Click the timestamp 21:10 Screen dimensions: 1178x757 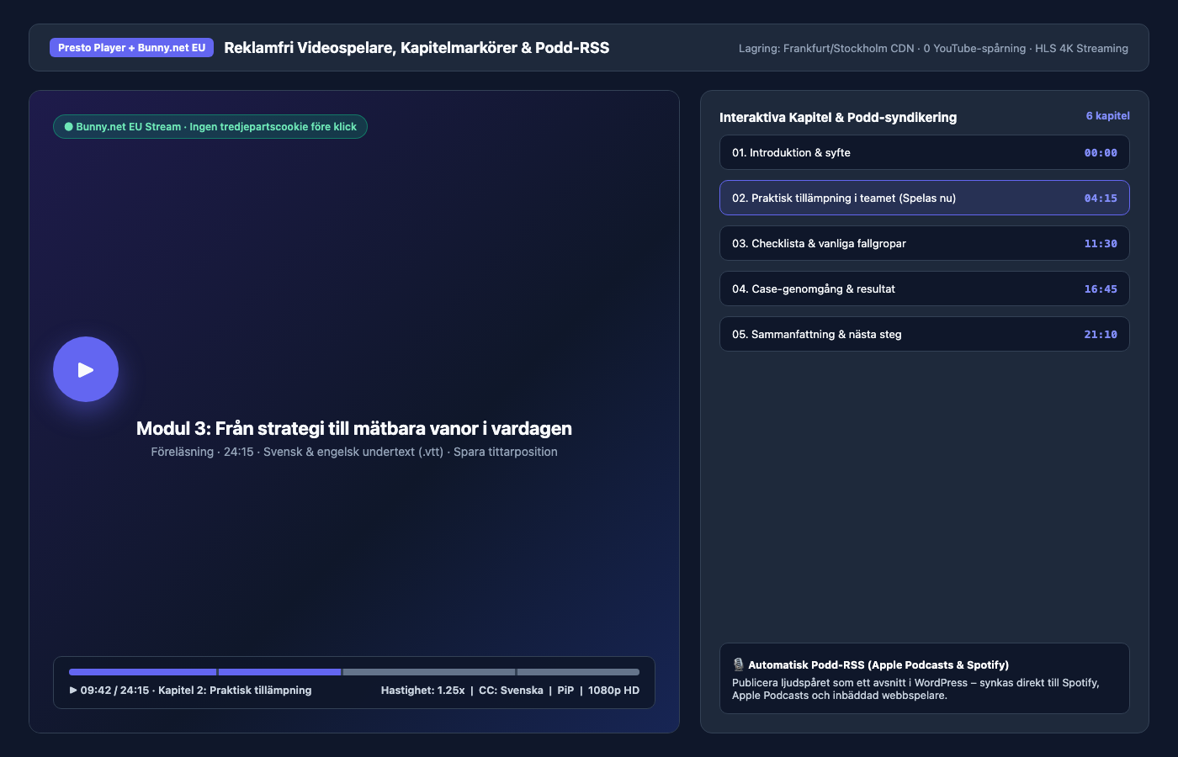point(1101,335)
